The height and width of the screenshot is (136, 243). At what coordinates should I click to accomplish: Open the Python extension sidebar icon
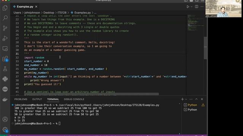(5, 79)
